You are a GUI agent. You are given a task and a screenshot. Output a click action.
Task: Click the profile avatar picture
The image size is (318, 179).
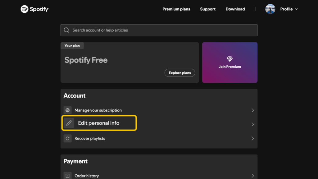[270, 9]
